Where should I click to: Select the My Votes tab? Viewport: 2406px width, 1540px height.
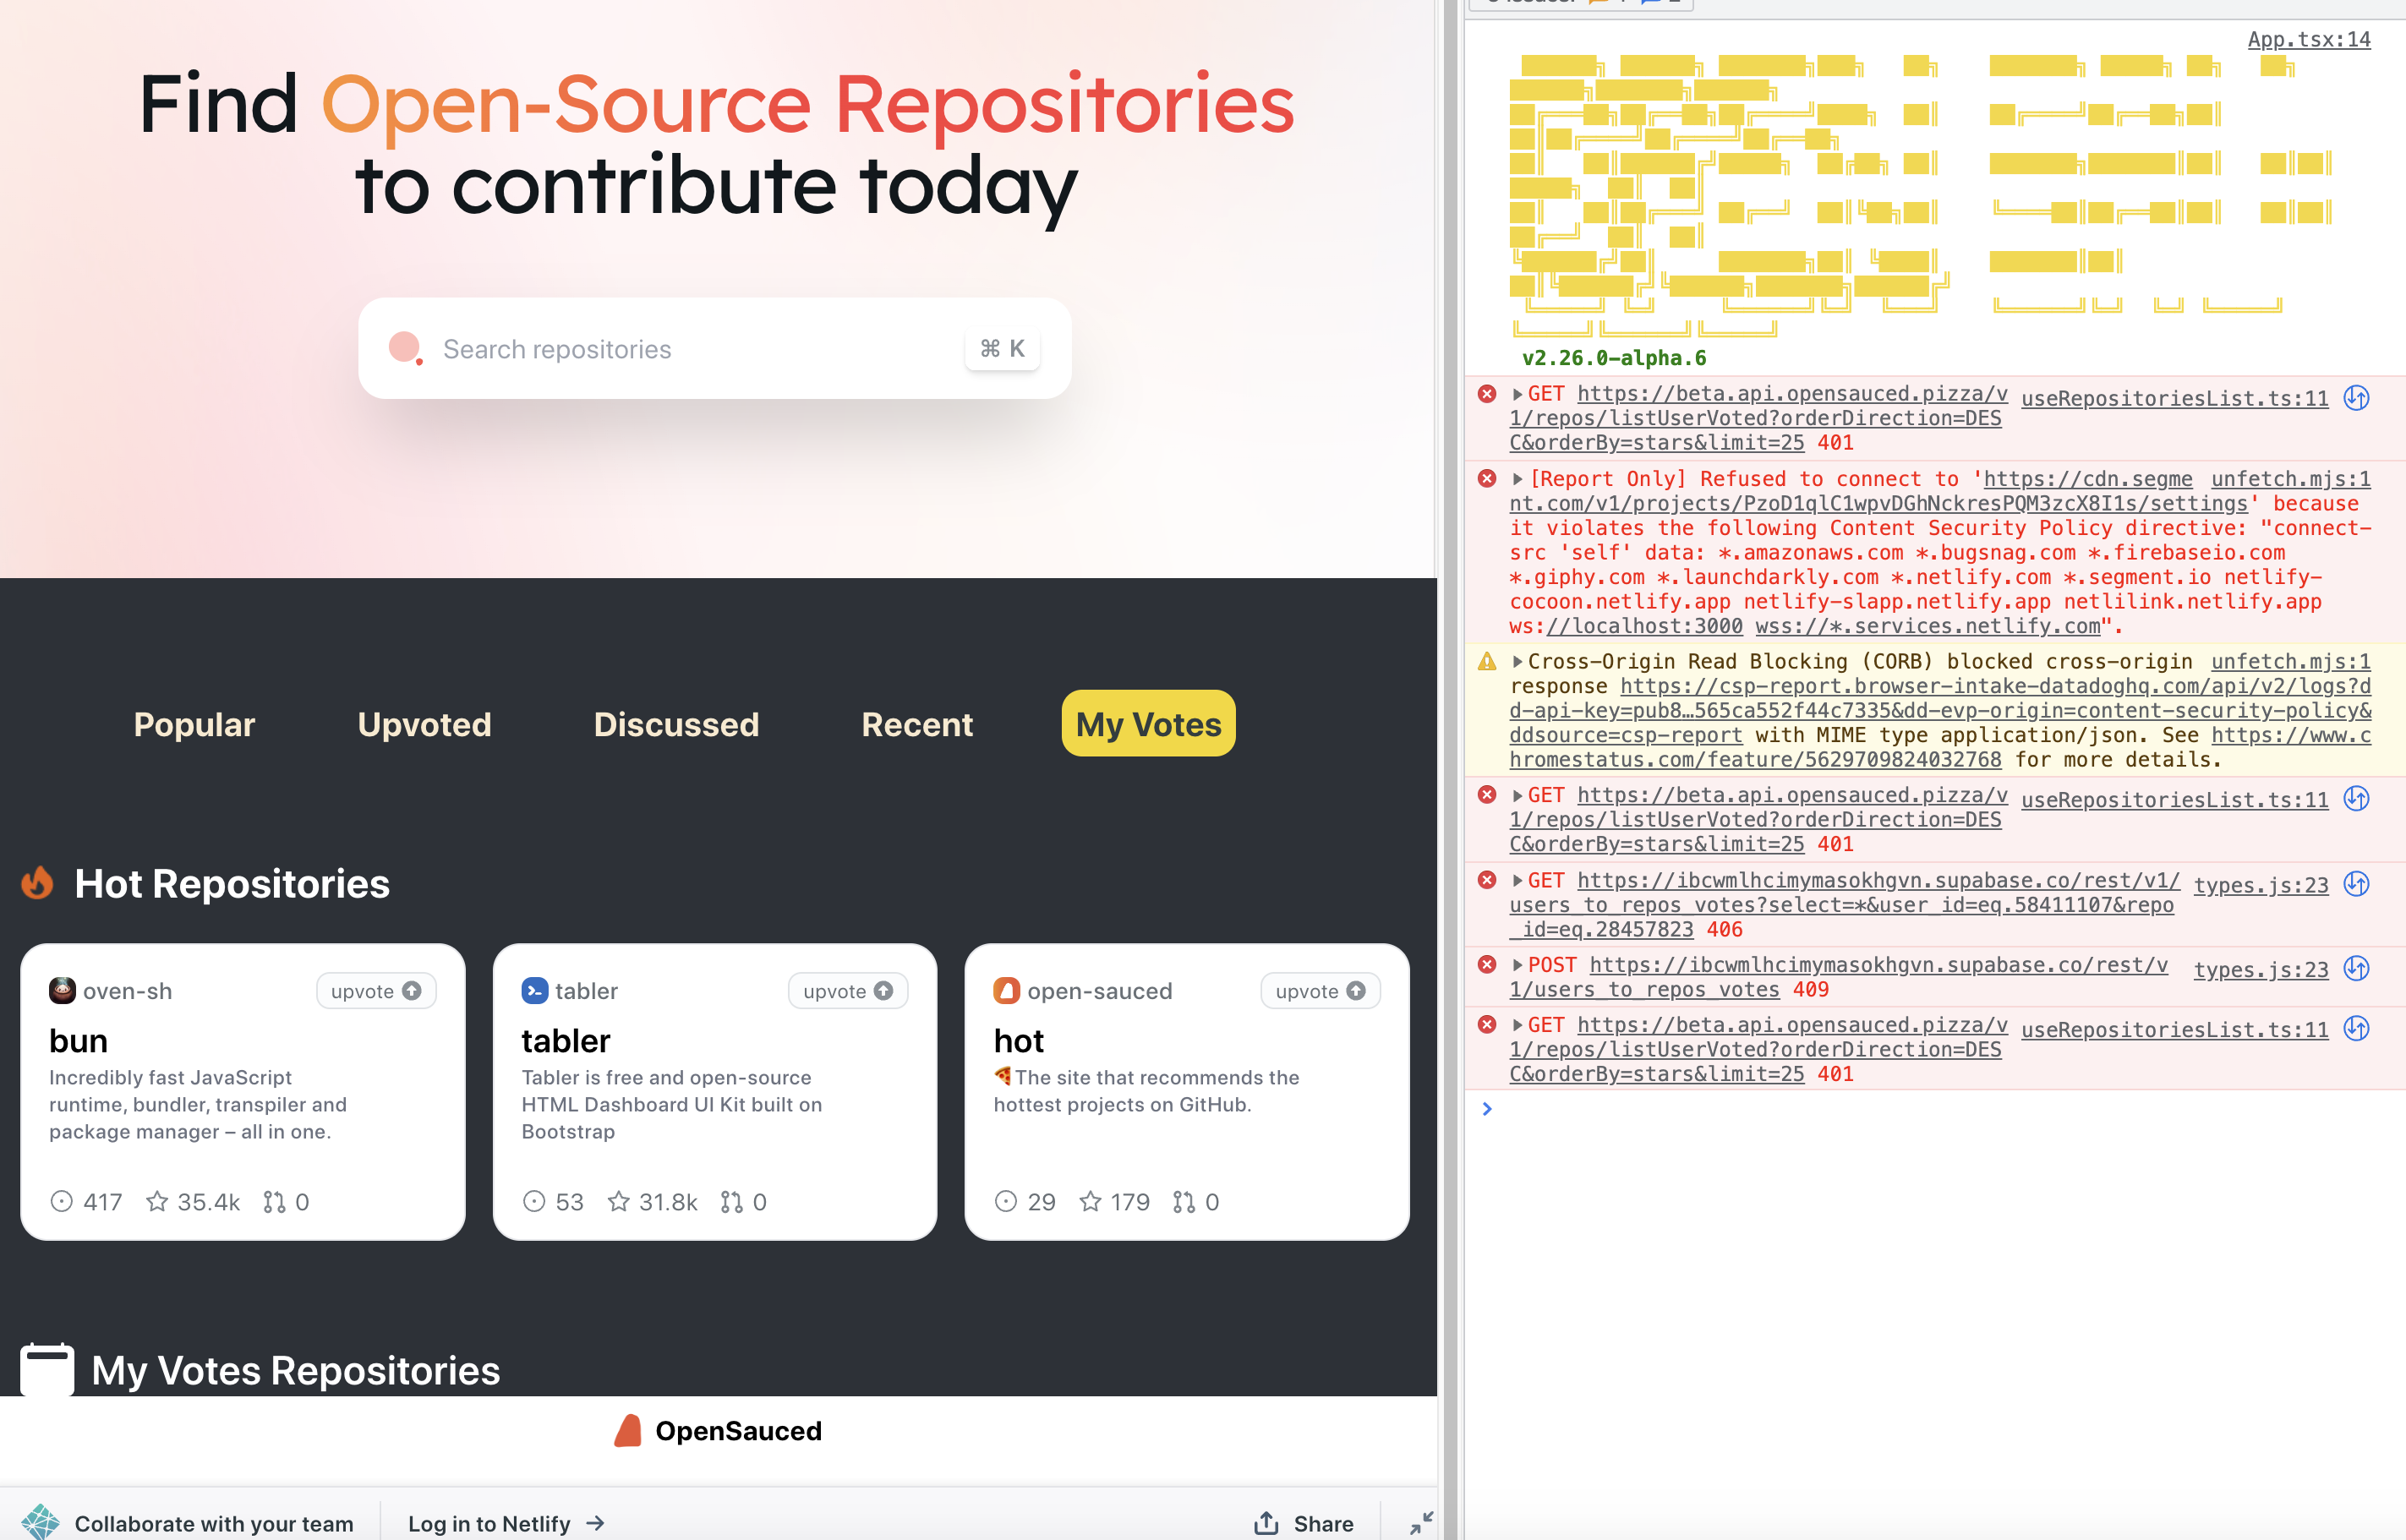[1148, 724]
